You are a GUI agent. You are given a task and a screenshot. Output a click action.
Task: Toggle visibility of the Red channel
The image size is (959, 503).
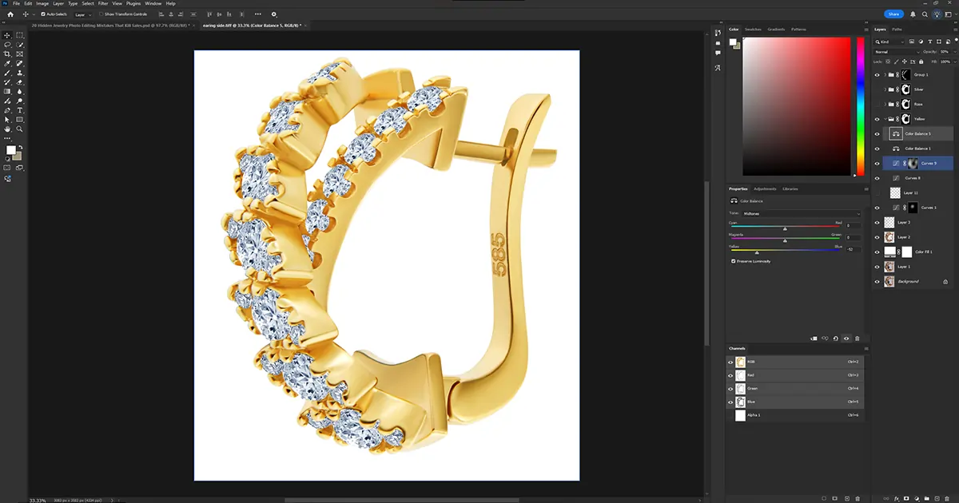pyautogui.click(x=730, y=374)
